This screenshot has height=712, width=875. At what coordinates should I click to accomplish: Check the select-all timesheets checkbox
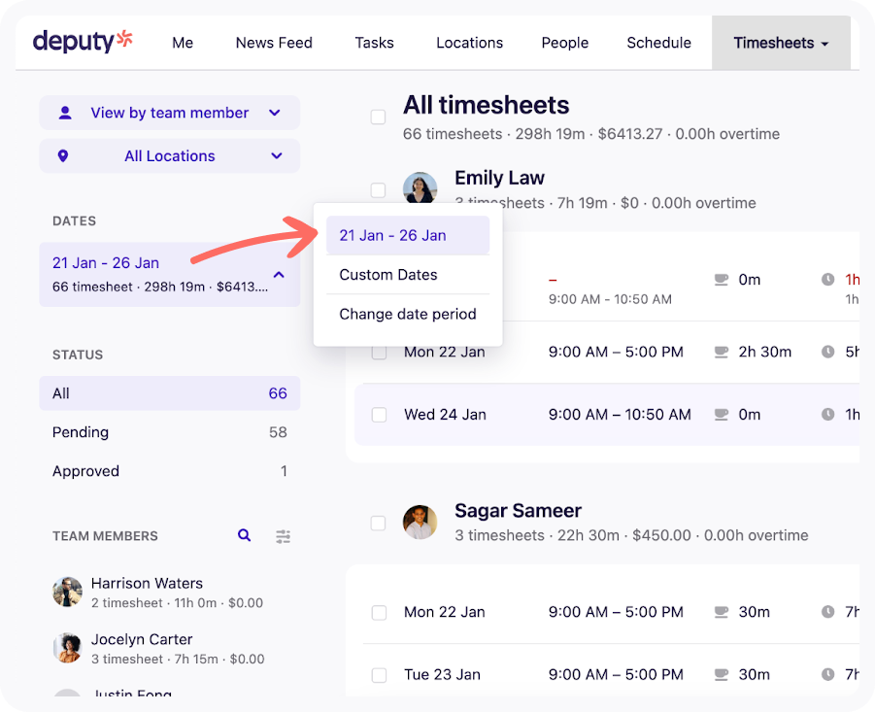tap(378, 117)
